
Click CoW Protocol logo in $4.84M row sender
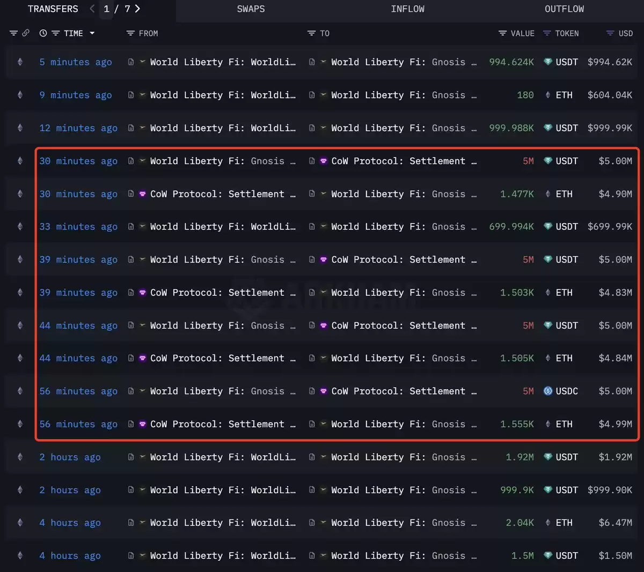pyautogui.click(x=142, y=358)
